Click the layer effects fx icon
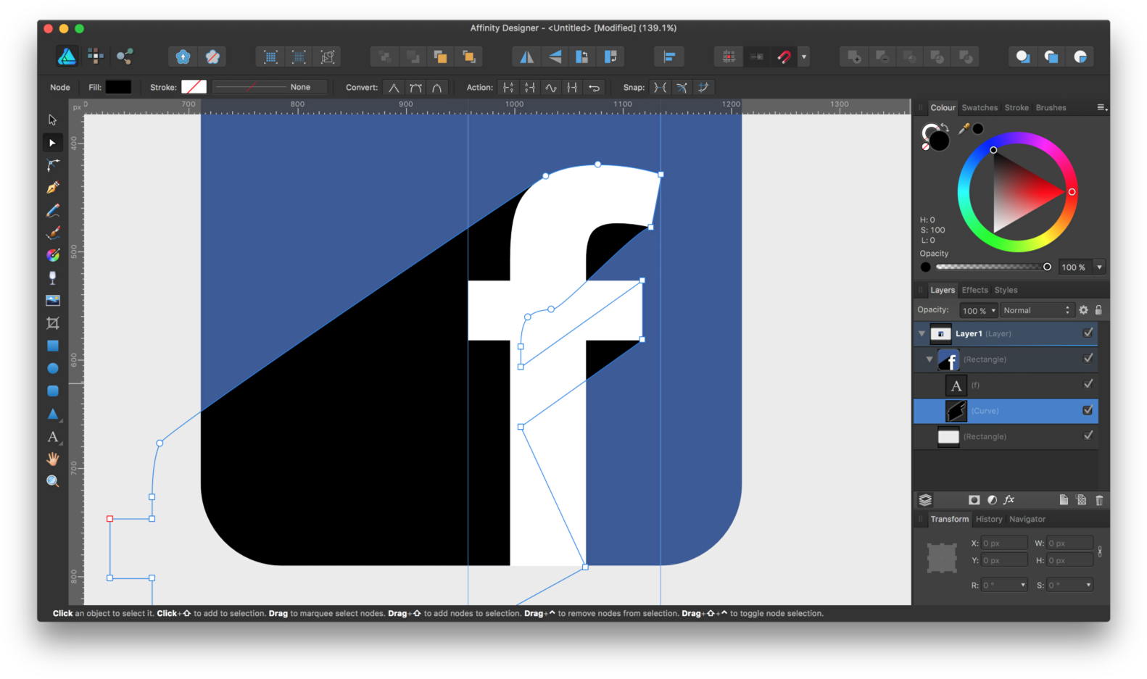 [1009, 500]
